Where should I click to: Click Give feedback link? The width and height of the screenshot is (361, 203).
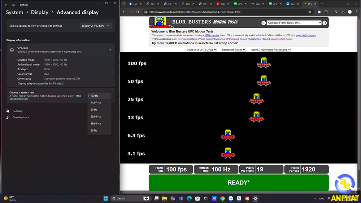[x=21, y=117]
